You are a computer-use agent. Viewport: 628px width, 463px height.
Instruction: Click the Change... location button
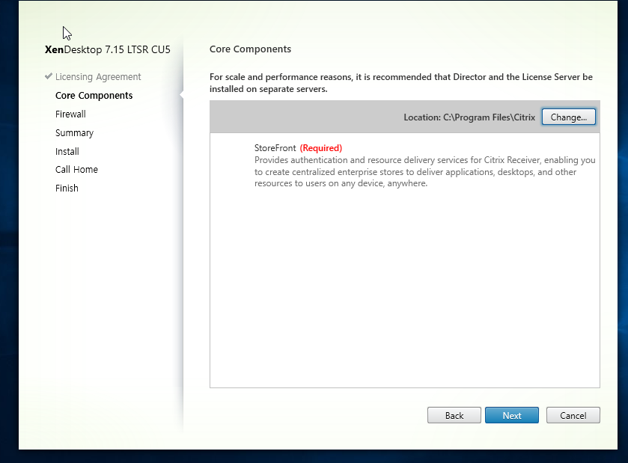coord(568,117)
